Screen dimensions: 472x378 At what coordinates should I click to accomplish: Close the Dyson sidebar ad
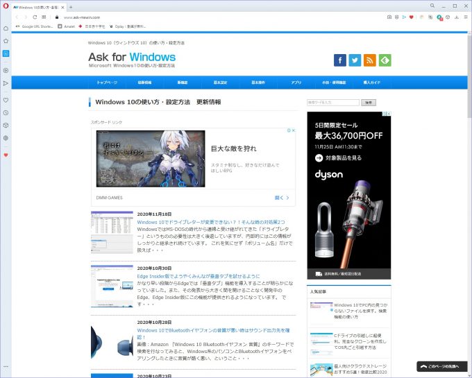(389, 113)
